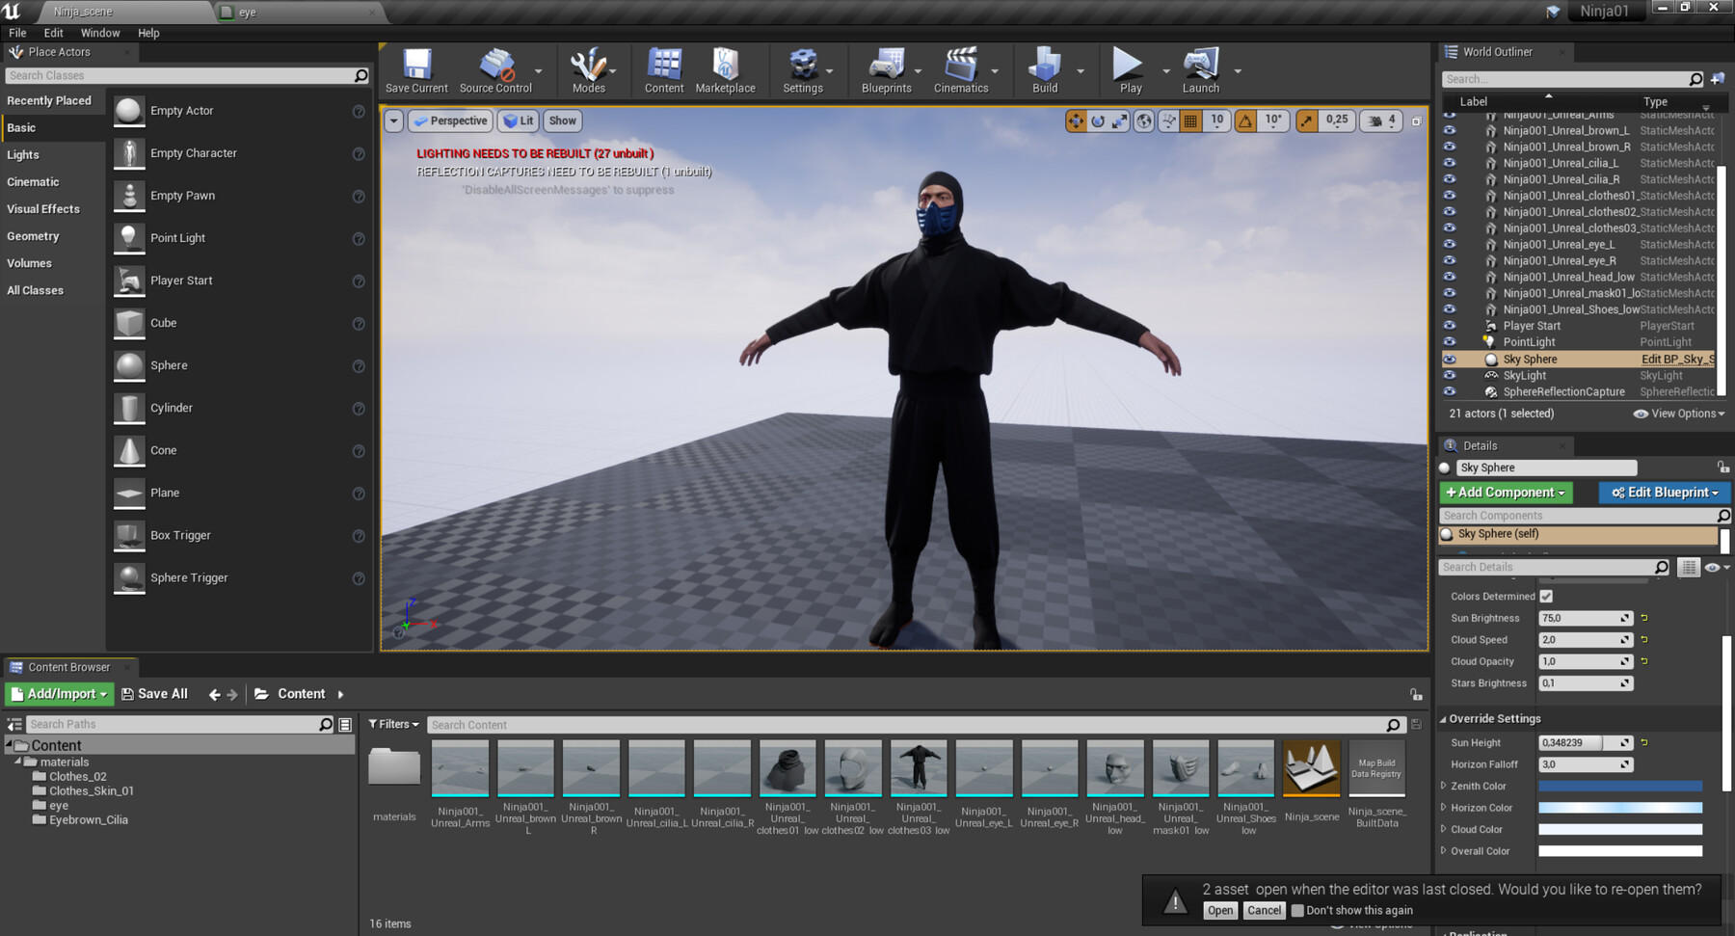
Task: Select the Build tool in the toolbar
Action: pos(1044,69)
